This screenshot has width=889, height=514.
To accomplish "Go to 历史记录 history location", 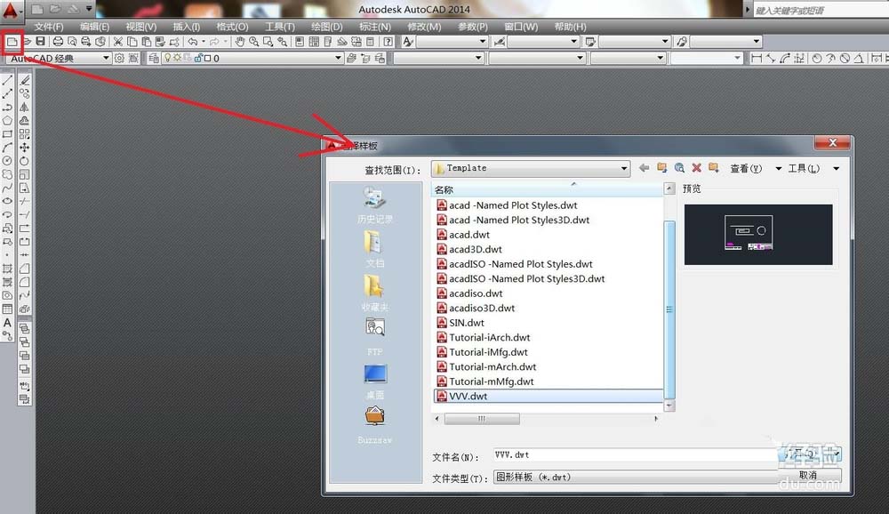I will point(375,205).
